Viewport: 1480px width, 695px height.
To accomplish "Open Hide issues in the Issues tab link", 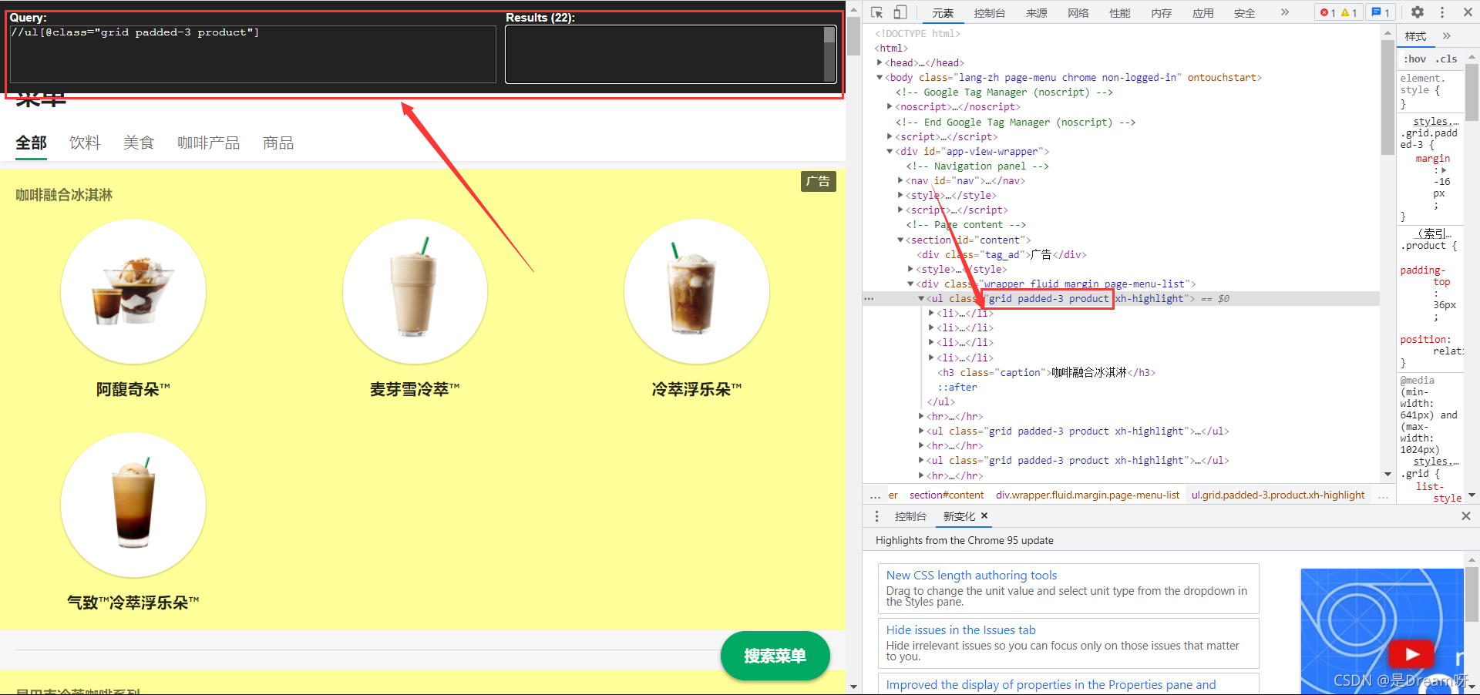I will [960, 630].
